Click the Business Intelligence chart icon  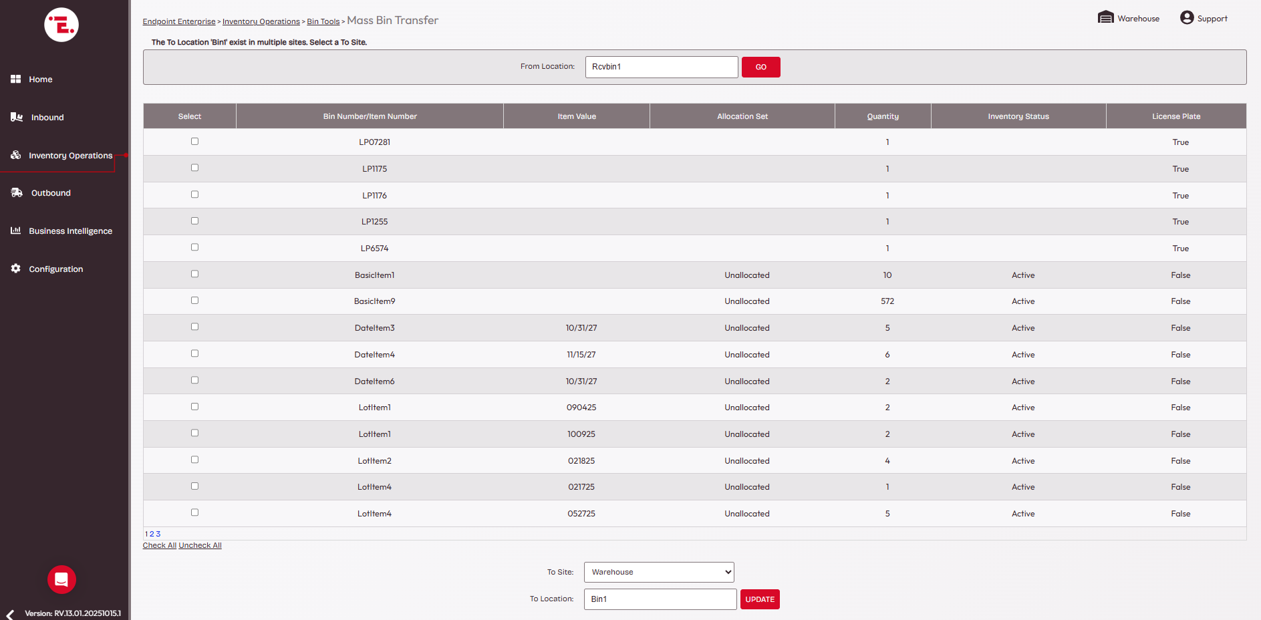(15, 230)
